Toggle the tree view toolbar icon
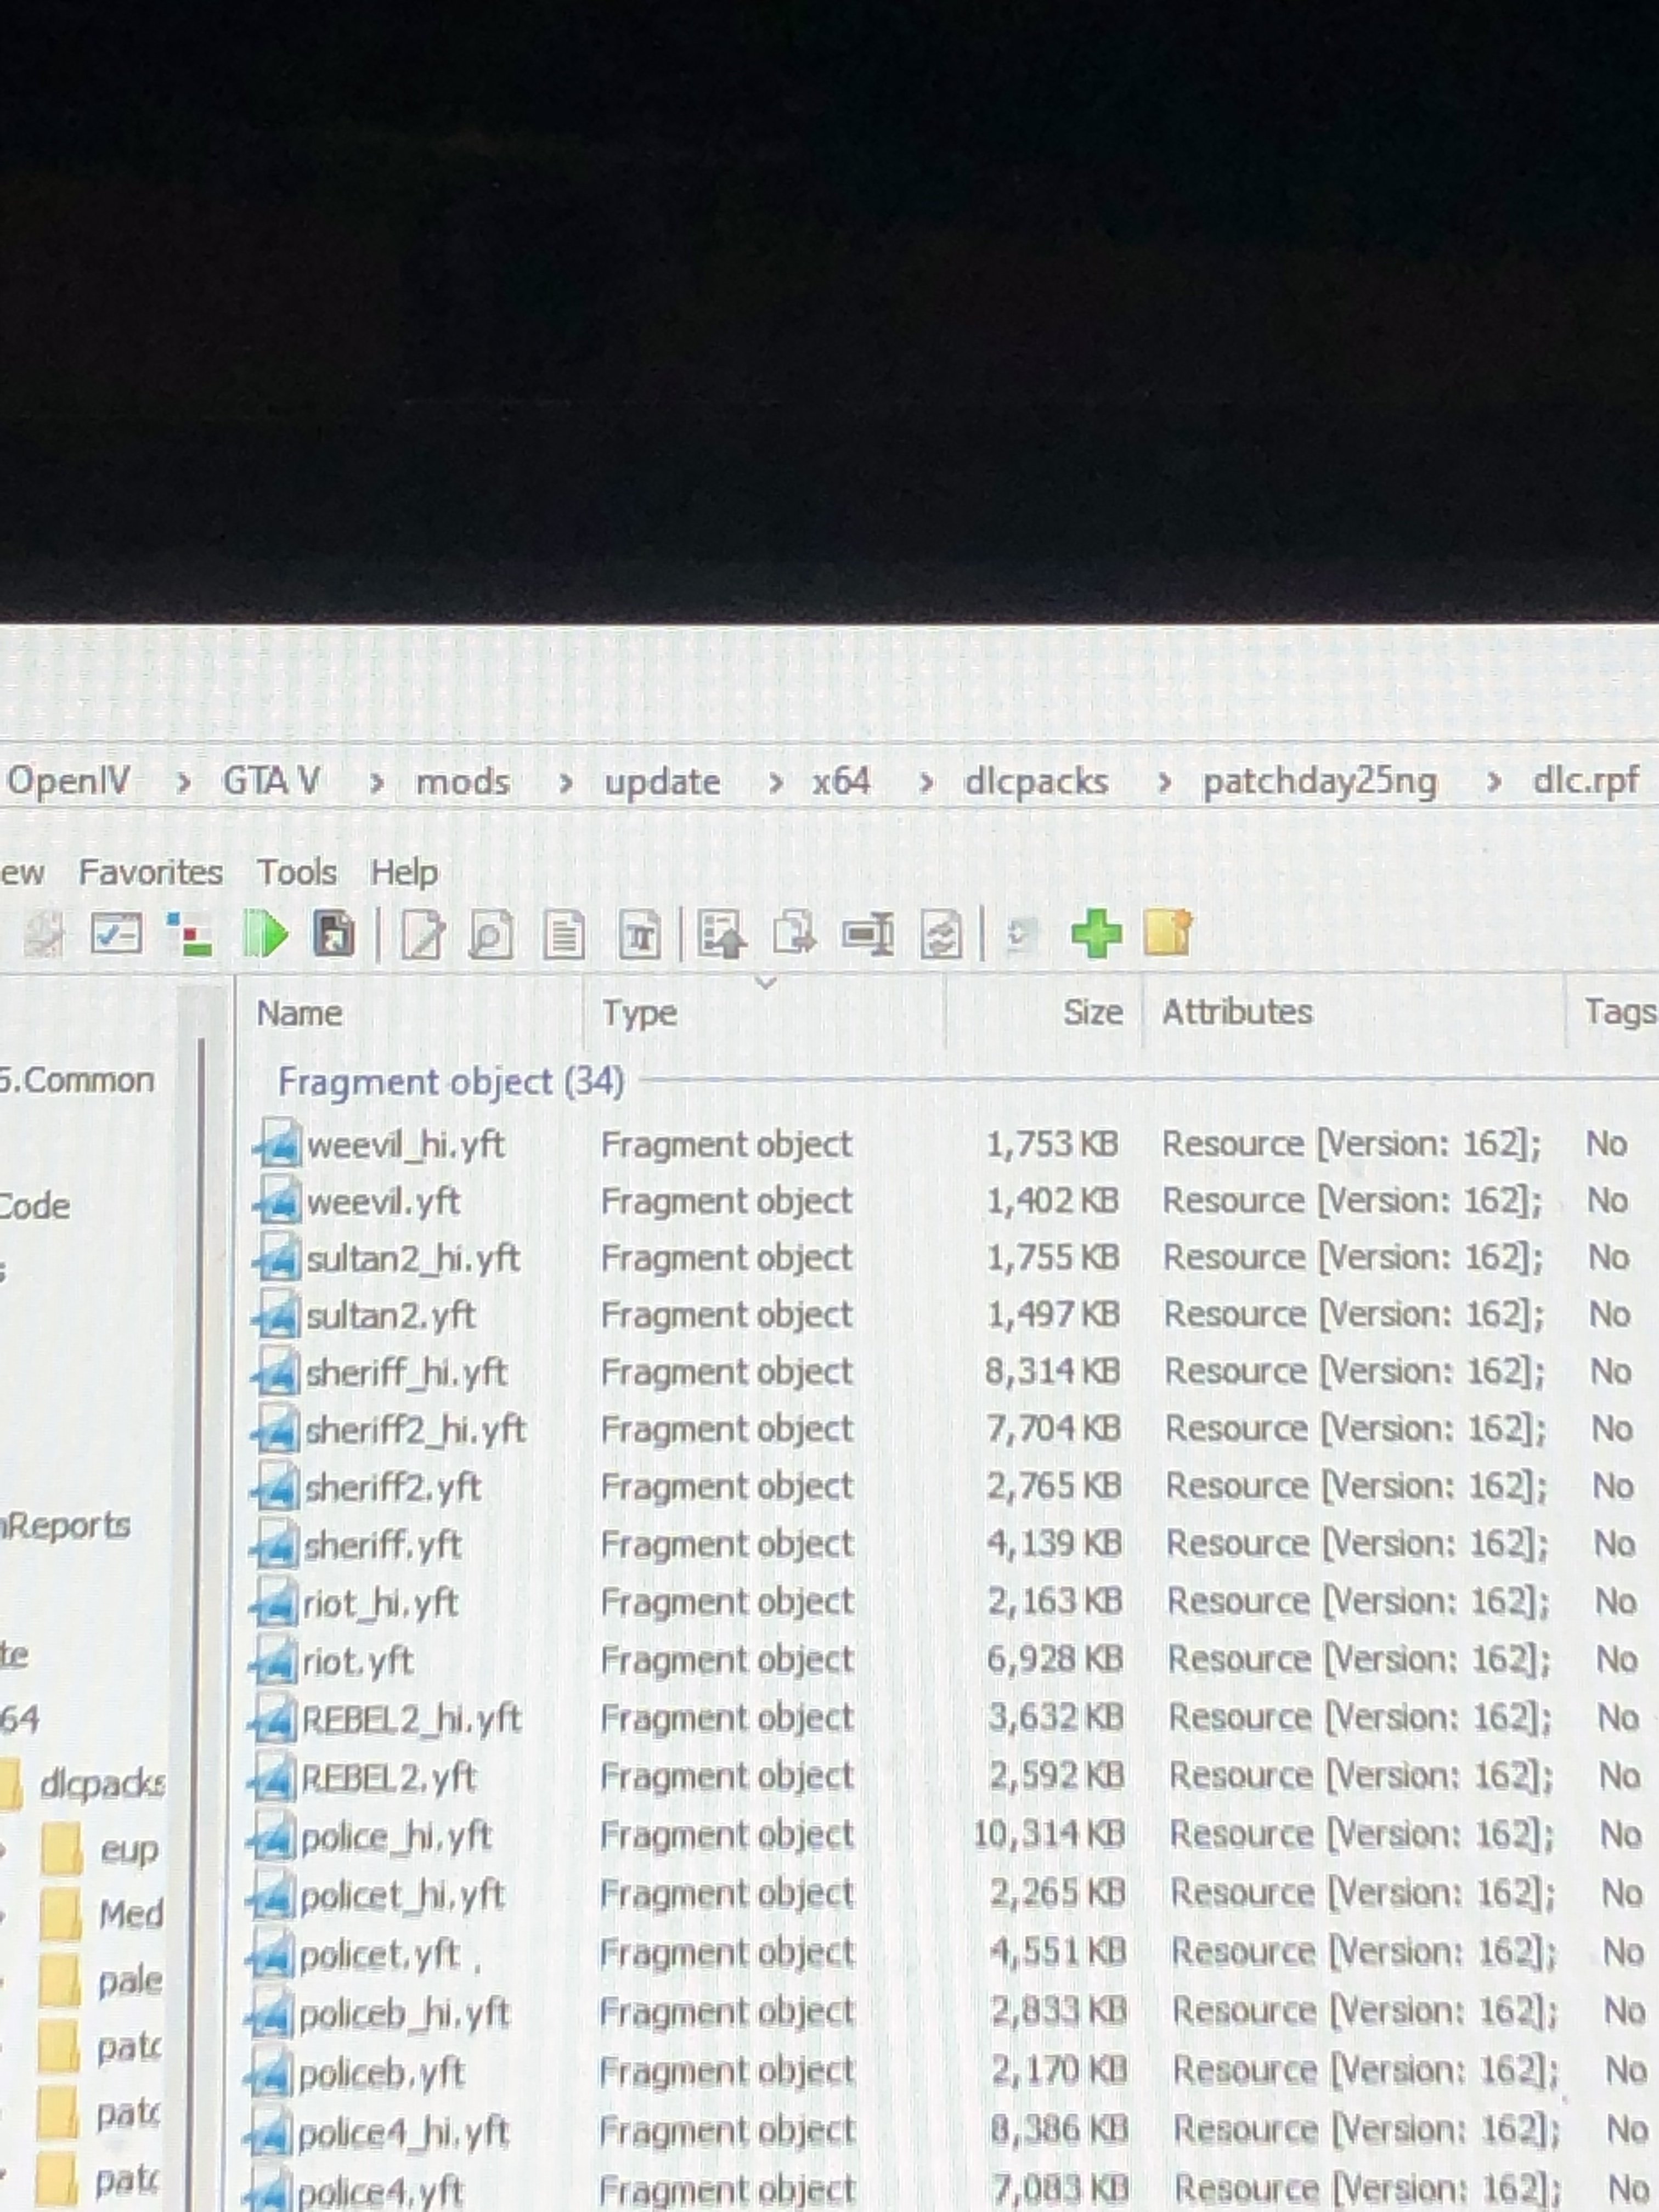The image size is (1659, 2212). [x=189, y=935]
